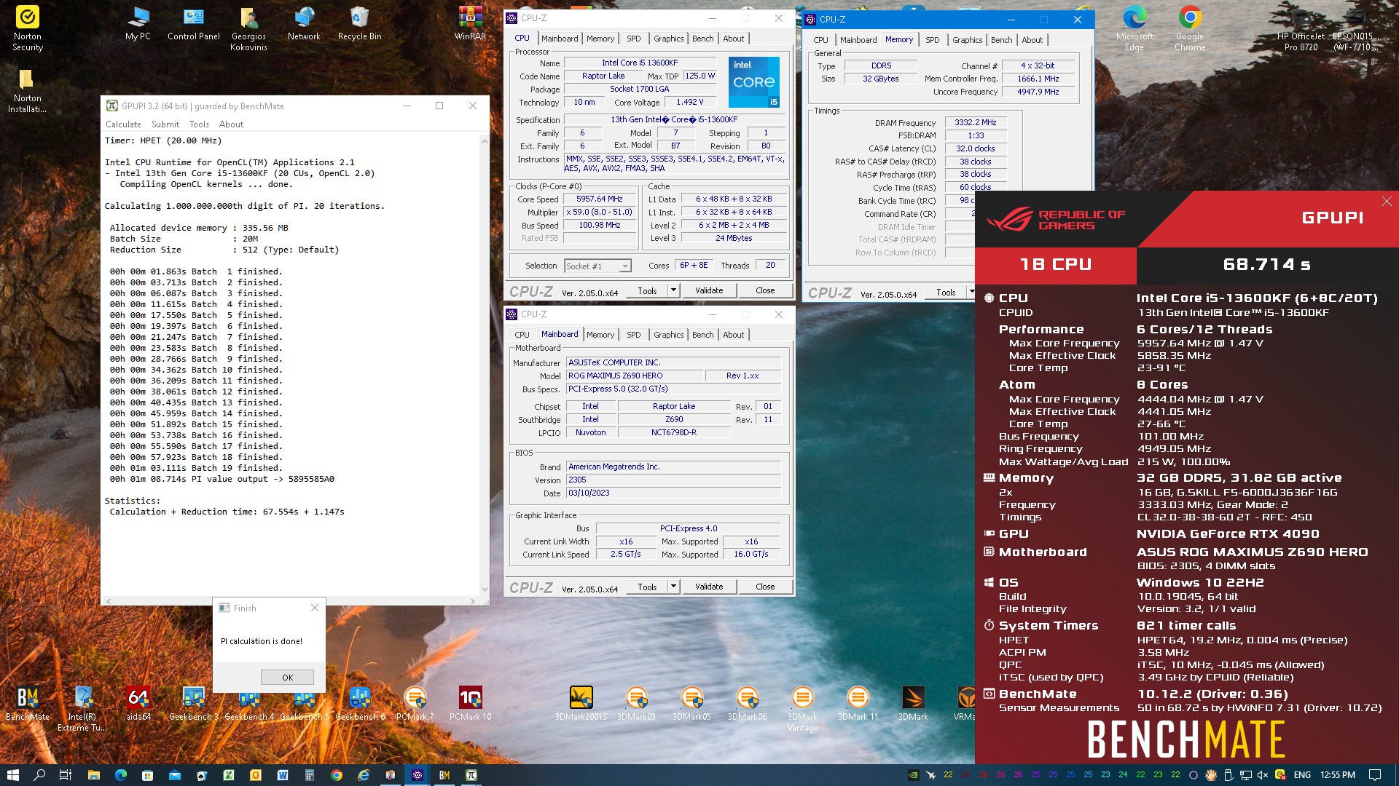Open the Tools menu in GPUPI

[x=199, y=124]
